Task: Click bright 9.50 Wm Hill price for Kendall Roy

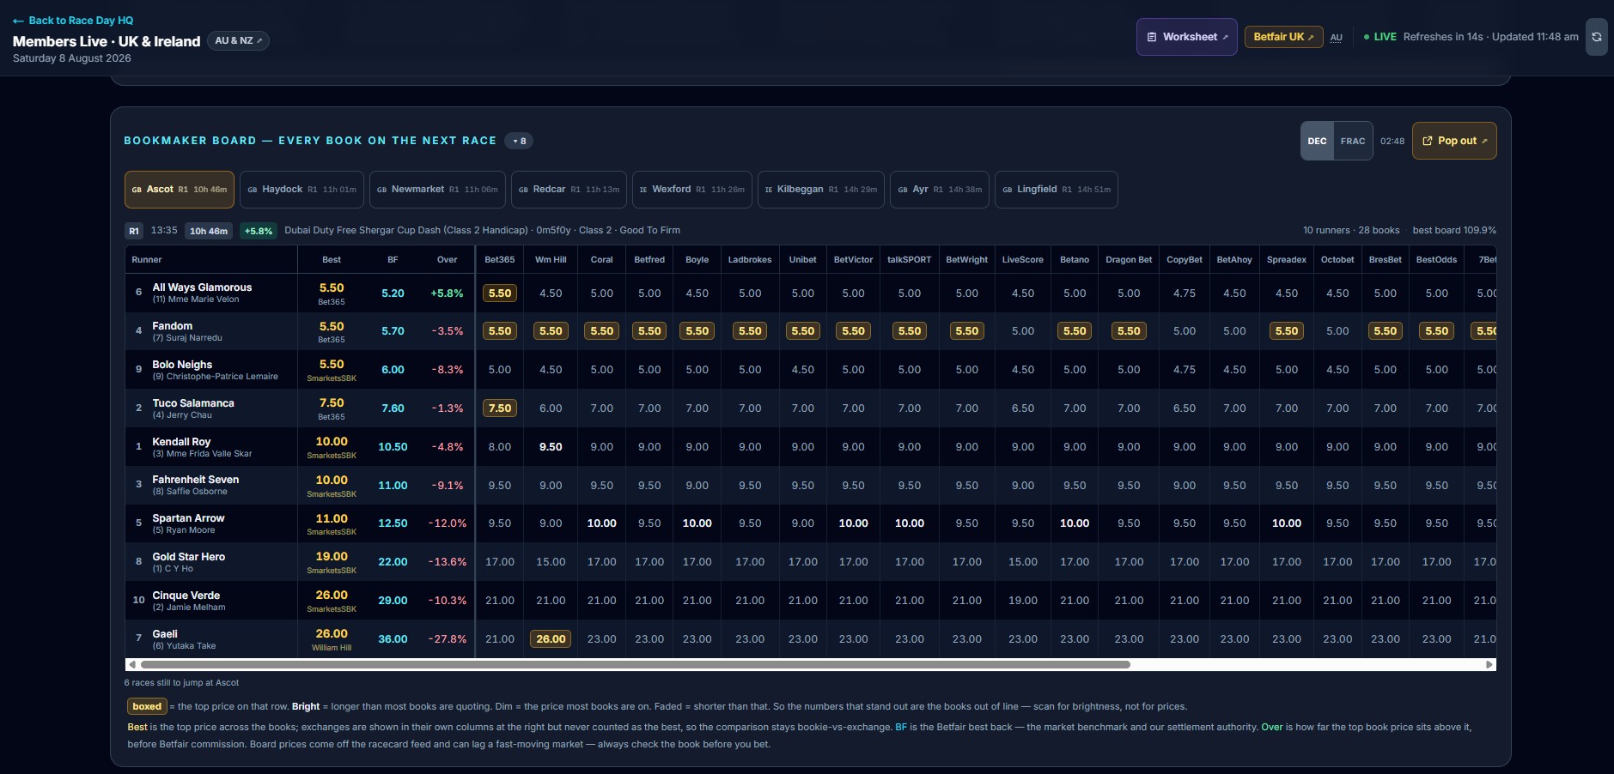Action: (551, 447)
